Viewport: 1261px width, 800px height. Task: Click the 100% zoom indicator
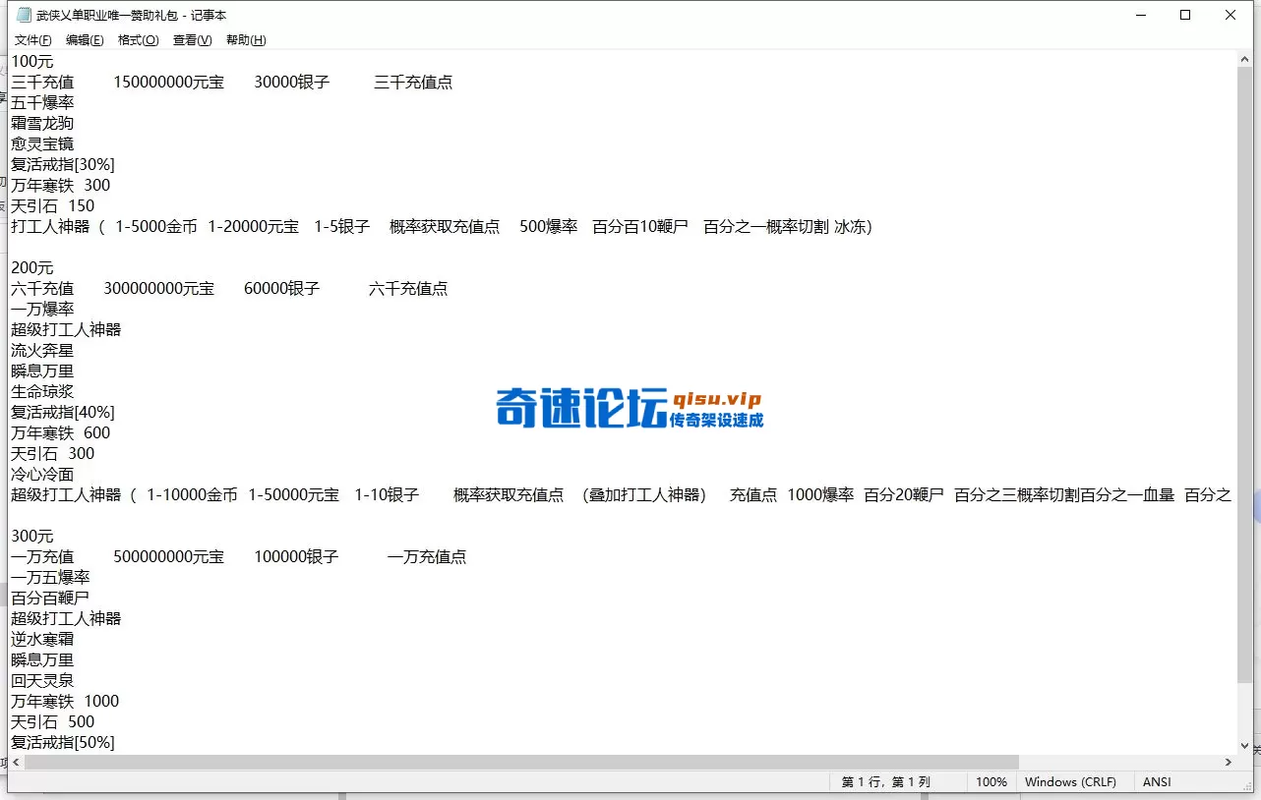click(x=991, y=781)
